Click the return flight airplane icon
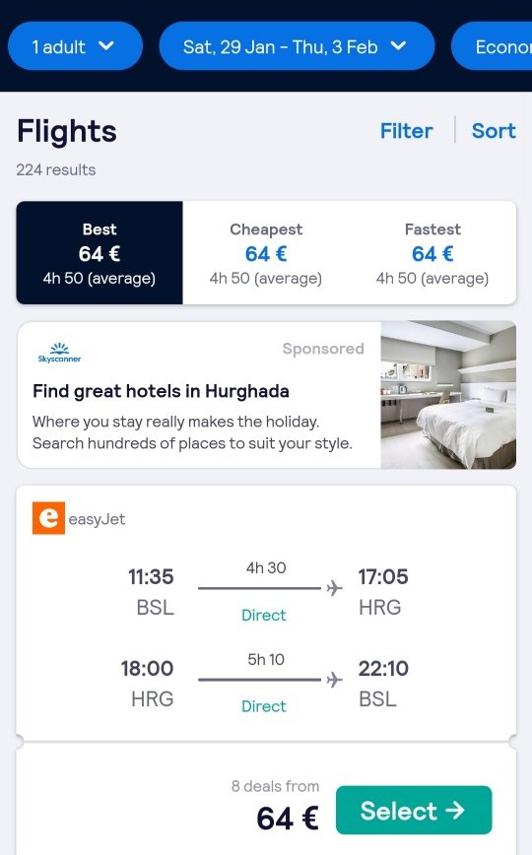Viewport: 532px width, 855px height. pos(335,680)
